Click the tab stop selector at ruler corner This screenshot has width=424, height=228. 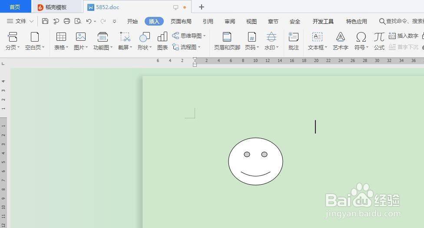tap(3, 64)
